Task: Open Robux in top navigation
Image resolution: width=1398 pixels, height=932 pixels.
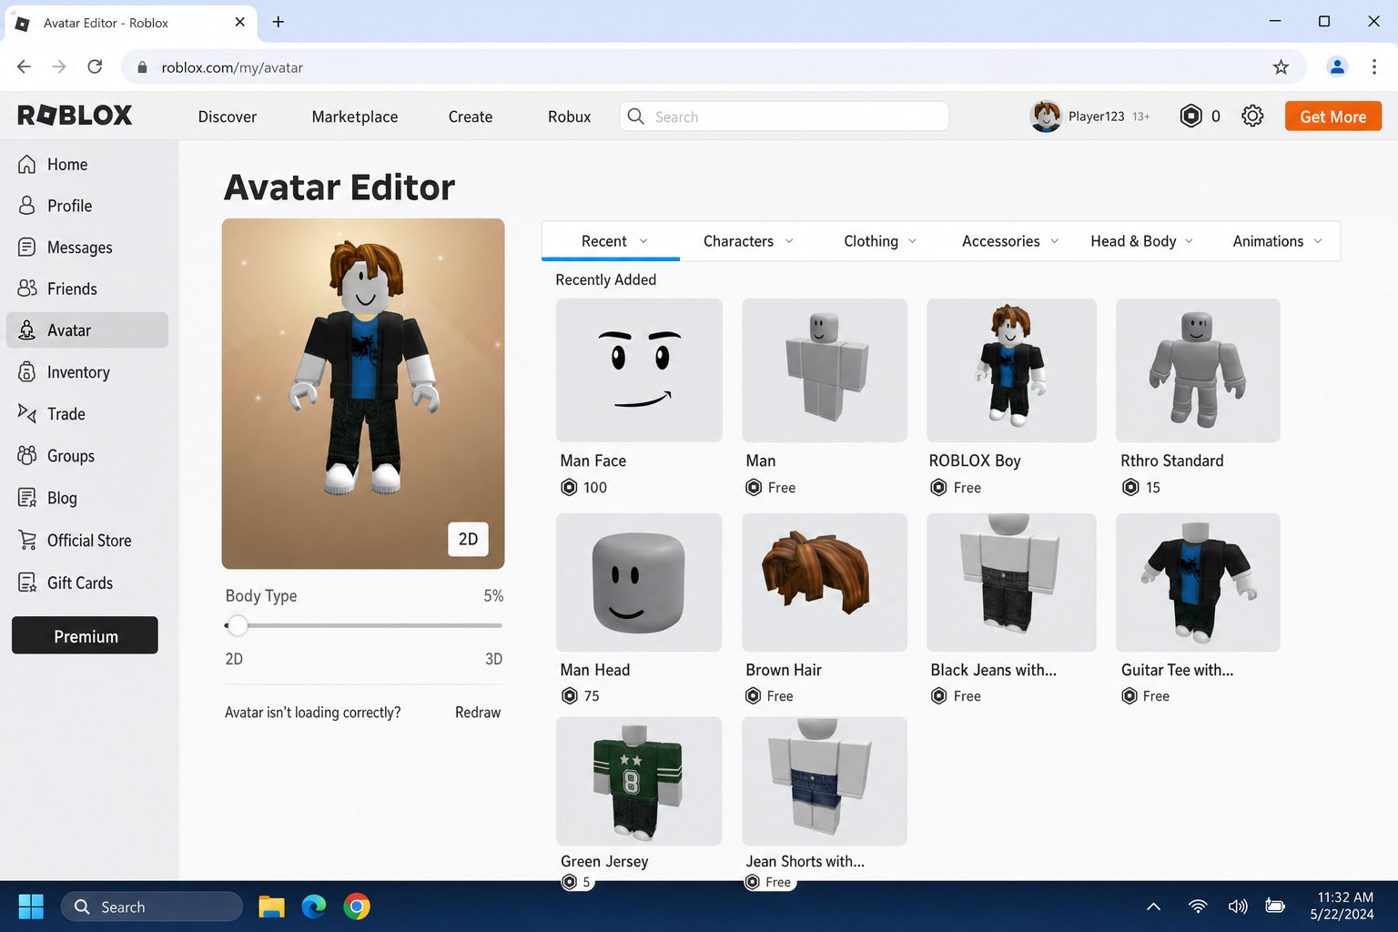Action: 570,116
